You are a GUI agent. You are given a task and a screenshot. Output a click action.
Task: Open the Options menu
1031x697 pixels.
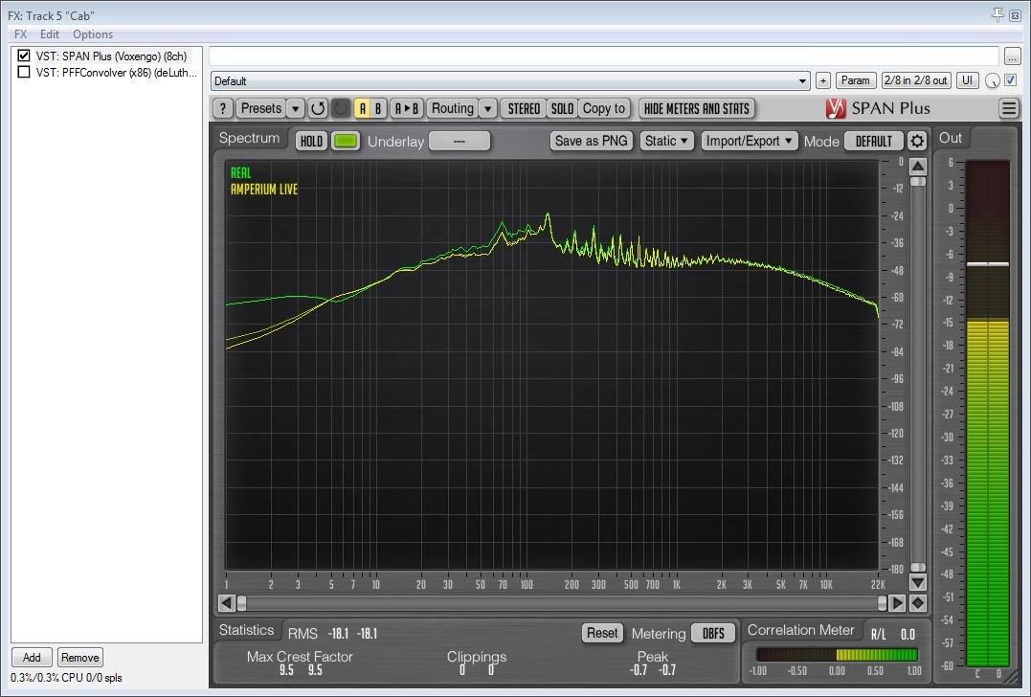(93, 34)
